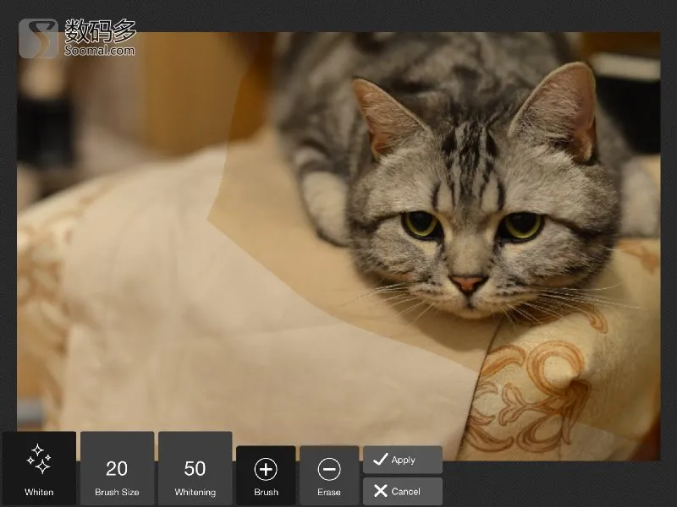Cancel the whitening edit

tap(403, 491)
